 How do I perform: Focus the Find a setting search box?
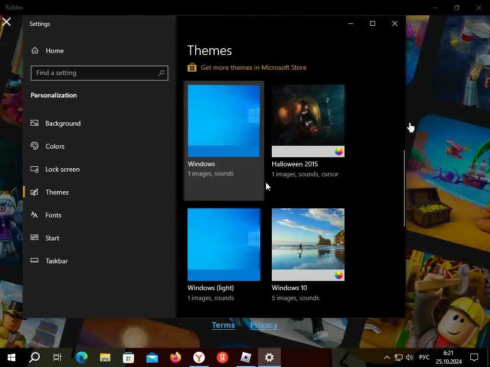(100, 73)
